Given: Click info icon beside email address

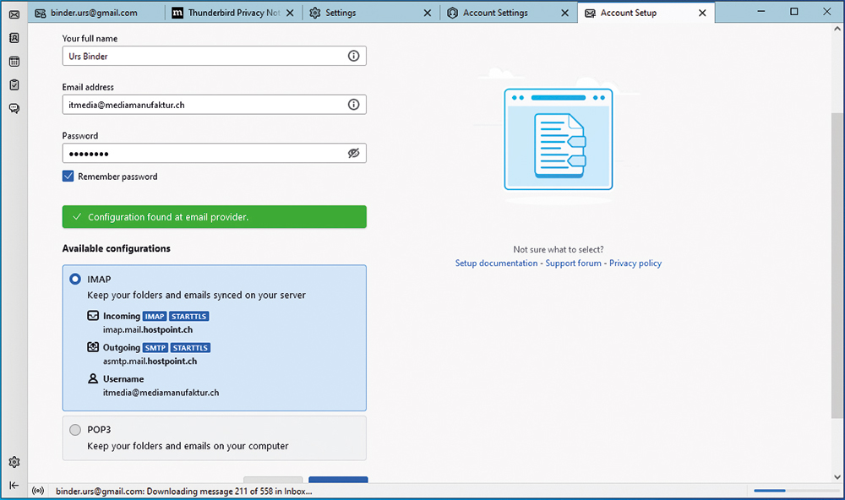Looking at the screenshot, I should click(353, 105).
